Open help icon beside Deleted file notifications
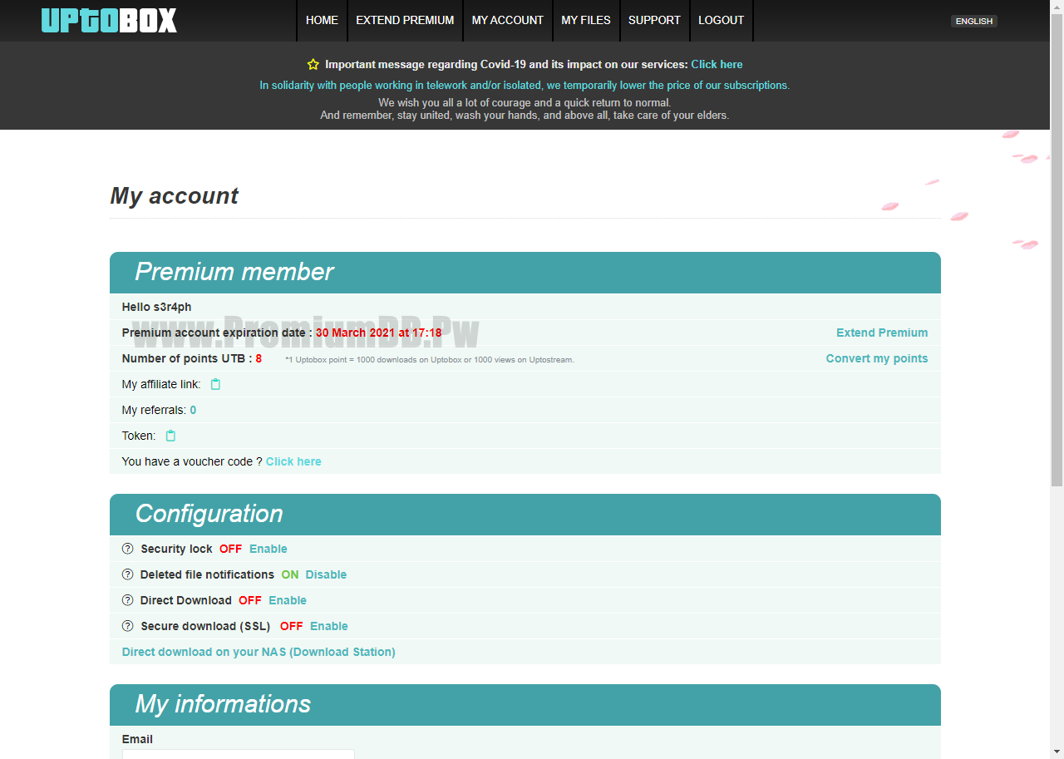This screenshot has height=759, width=1064. [x=127, y=574]
